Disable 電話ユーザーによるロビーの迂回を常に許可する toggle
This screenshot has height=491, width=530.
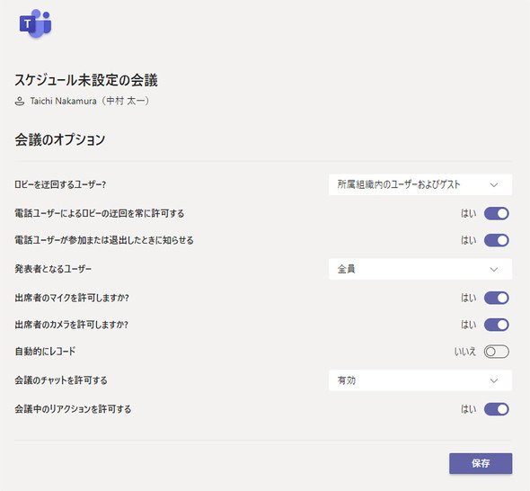pyautogui.click(x=496, y=213)
